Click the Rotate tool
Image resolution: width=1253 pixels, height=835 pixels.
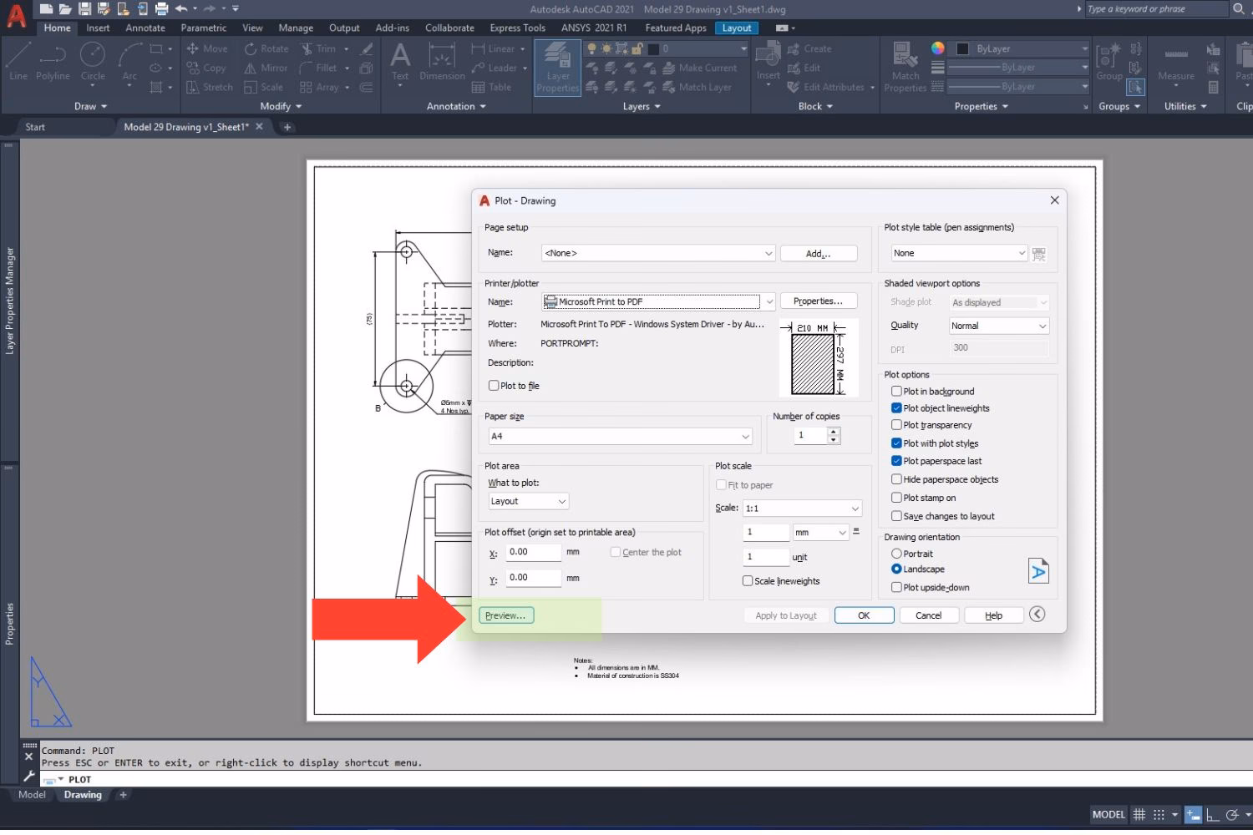[266, 48]
